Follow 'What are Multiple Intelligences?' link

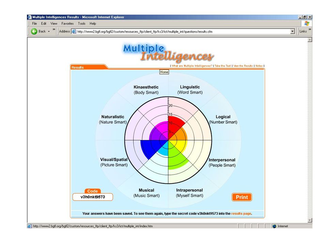pos(192,66)
